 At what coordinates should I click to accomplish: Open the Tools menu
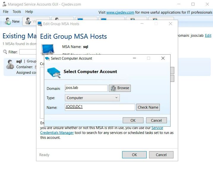17,12
